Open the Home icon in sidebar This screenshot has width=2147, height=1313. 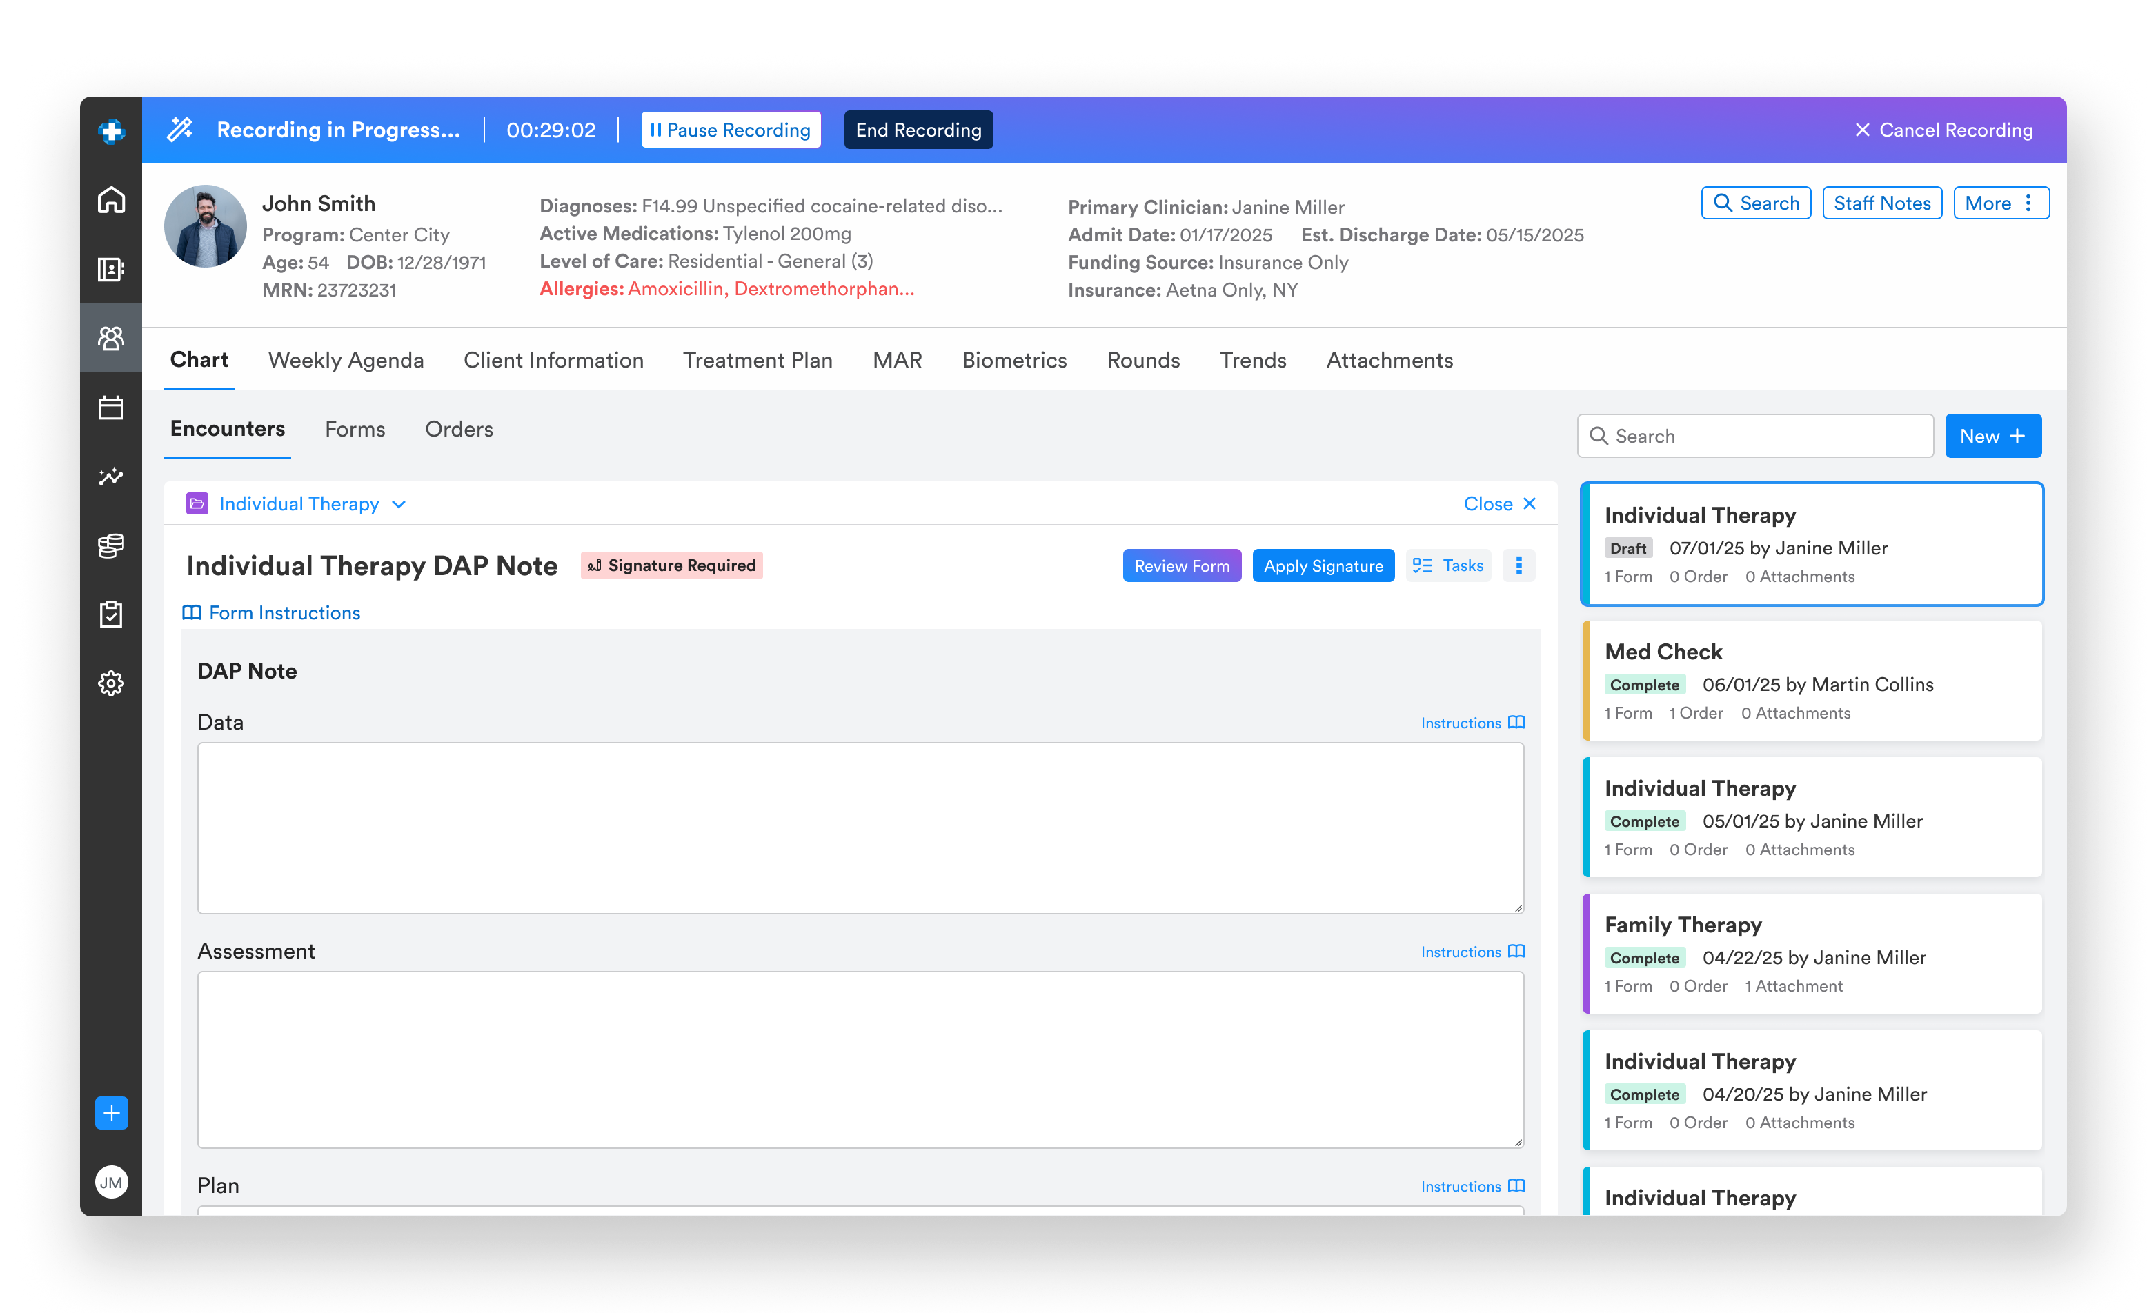pos(110,199)
